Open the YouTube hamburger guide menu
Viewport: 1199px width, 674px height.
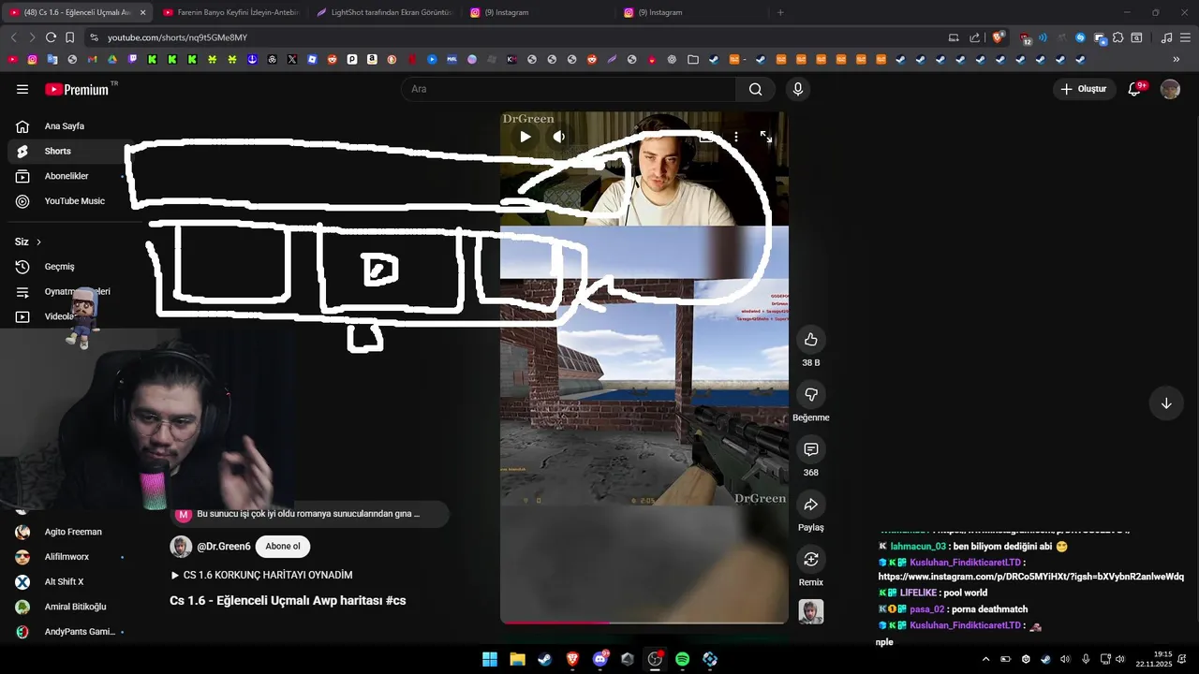pyautogui.click(x=22, y=89)
